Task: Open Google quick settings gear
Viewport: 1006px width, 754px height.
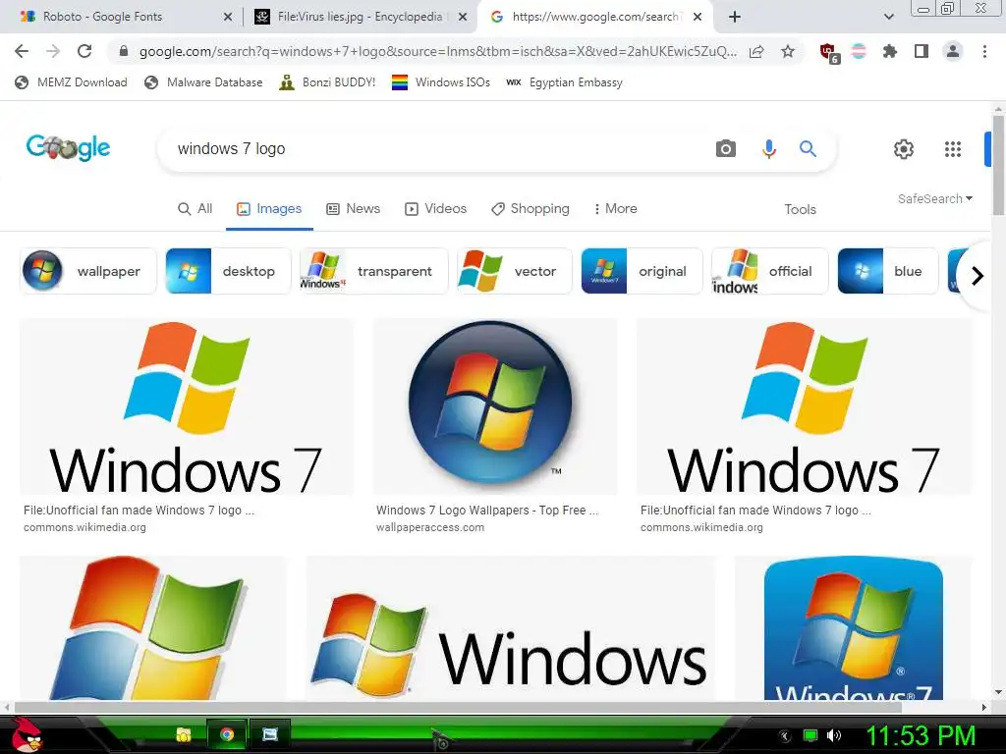Action: [x=904, y=149]
